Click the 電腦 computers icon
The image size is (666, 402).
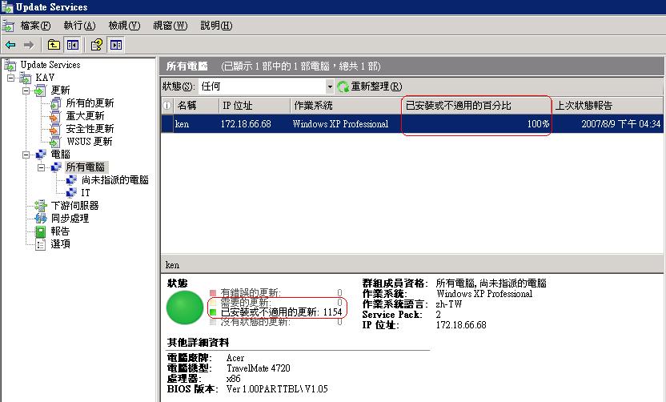(x=41, y=155)
